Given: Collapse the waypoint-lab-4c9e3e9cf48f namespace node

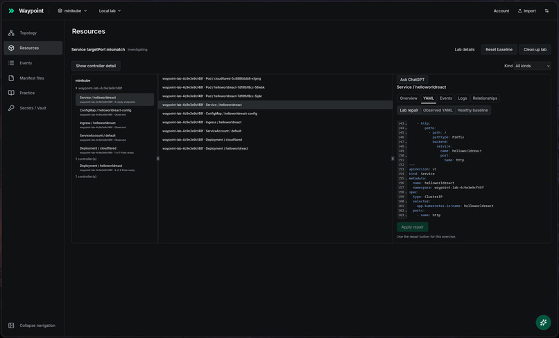Looking at the screenshot, I should tap(76, 88).
